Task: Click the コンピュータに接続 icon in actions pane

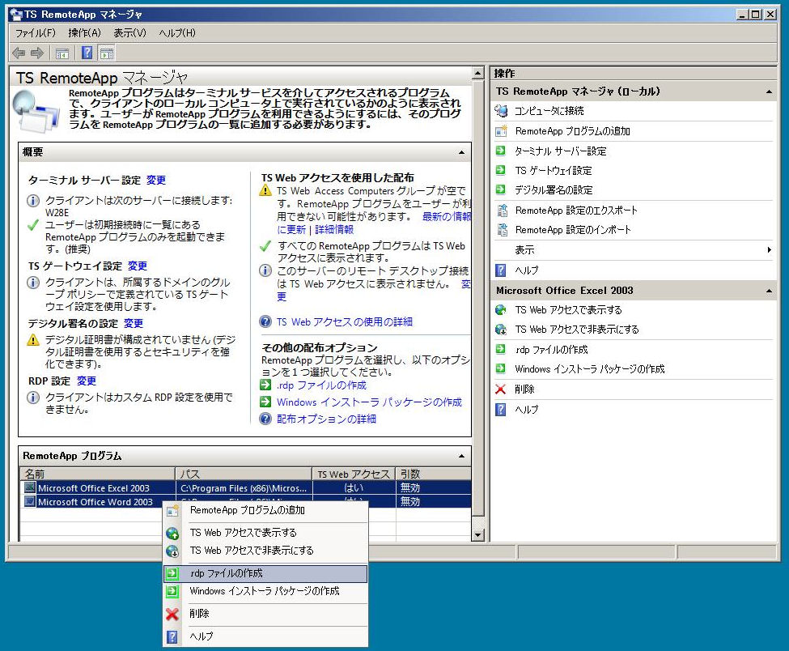Action: coord(501,111)
